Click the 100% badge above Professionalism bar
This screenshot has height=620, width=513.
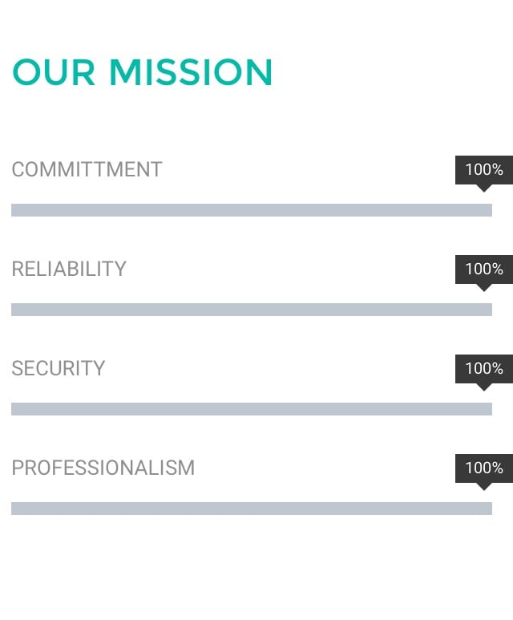484,468
